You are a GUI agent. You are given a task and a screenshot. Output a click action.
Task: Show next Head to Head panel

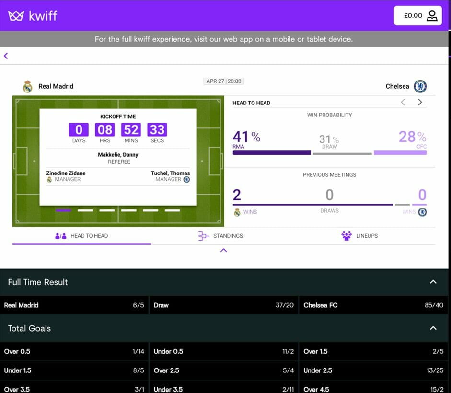tap(420, 102)
